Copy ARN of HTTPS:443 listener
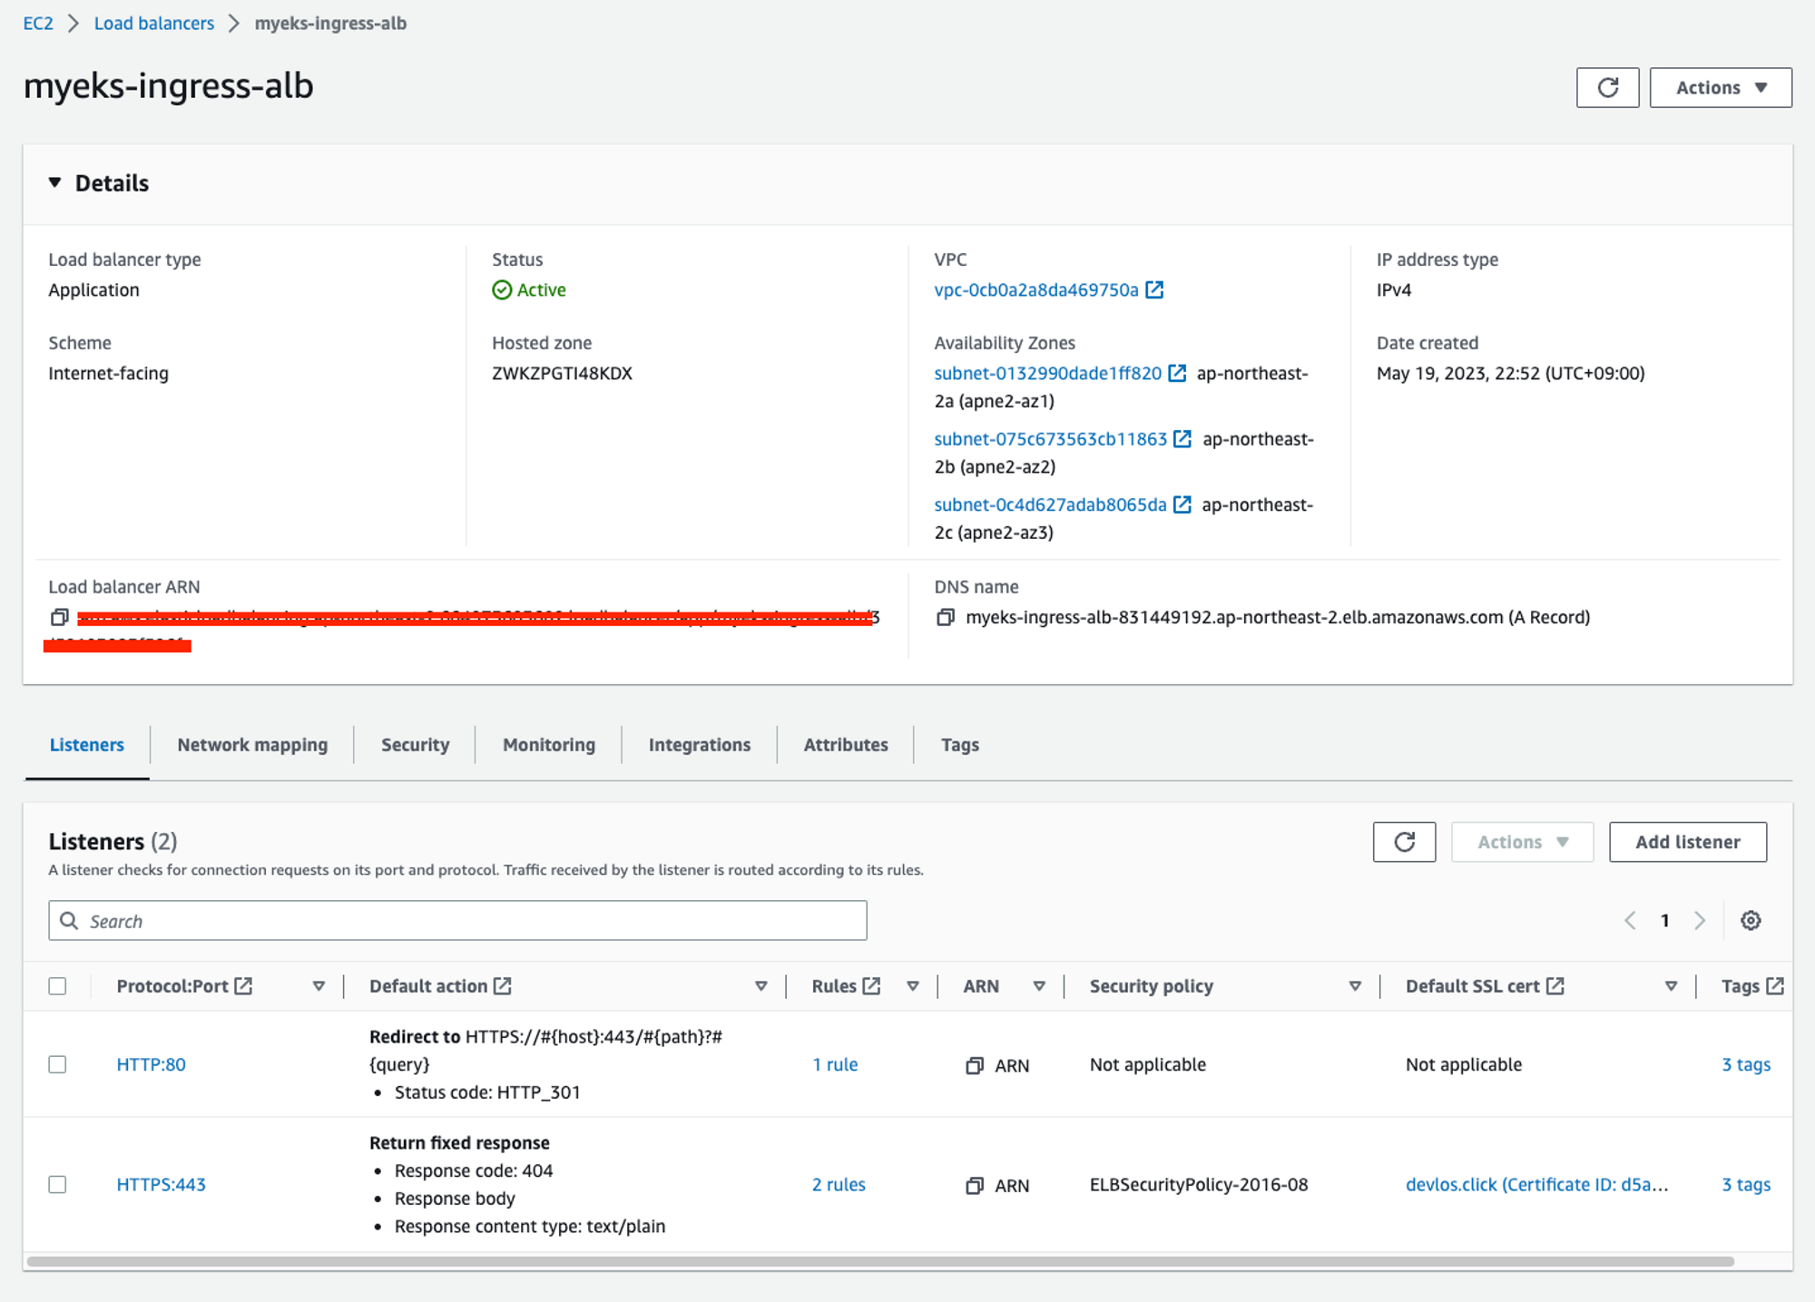Viewport: 1815px width, 1302px height. [x=975, y=1186]
